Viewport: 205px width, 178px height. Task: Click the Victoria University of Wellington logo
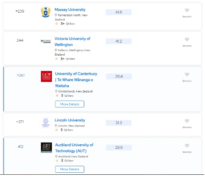point(46,41)
